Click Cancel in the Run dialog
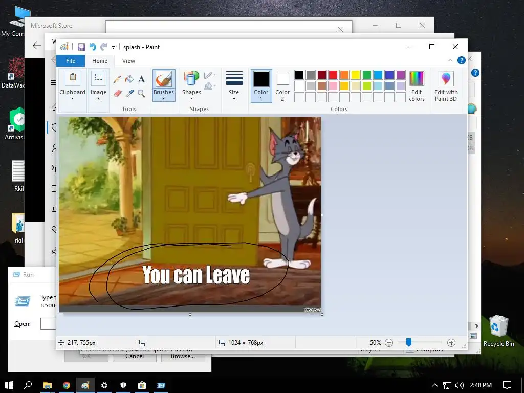Image resolution: width=524 pixels, height=393 pixels. (135, 356)
